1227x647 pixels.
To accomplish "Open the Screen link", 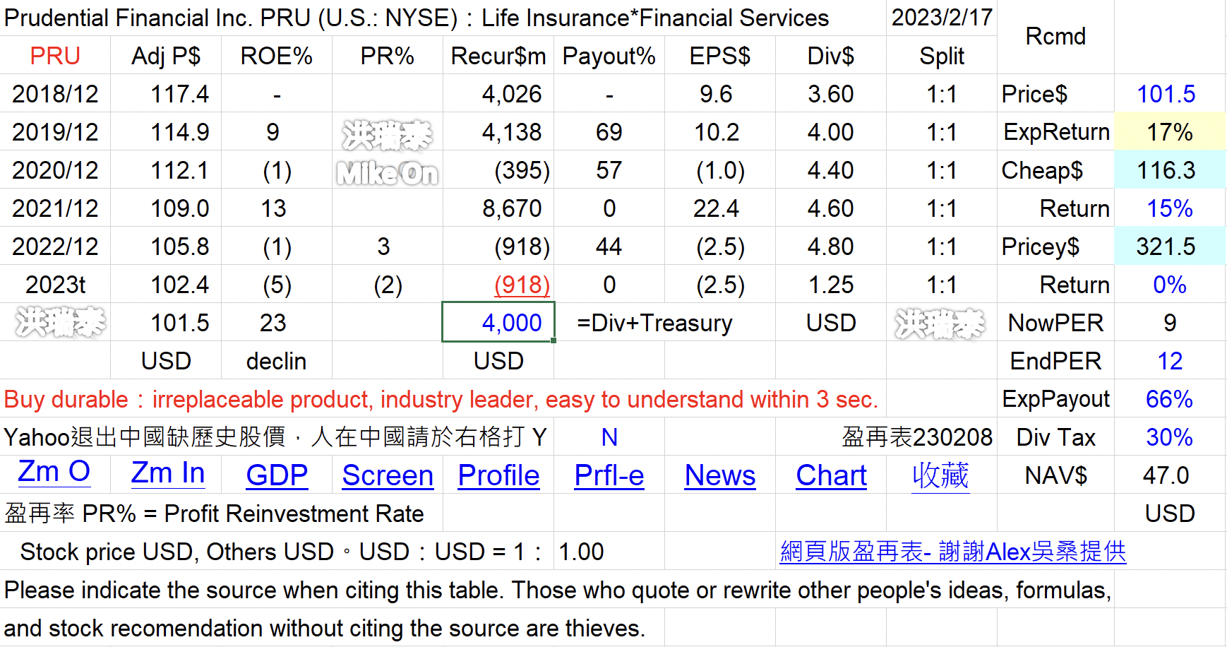I will point(388,475).
